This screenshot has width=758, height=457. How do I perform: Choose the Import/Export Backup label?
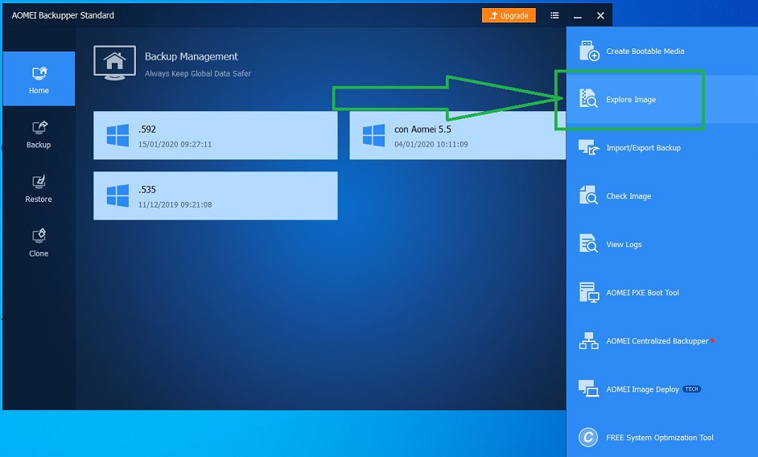coord(644,148)
